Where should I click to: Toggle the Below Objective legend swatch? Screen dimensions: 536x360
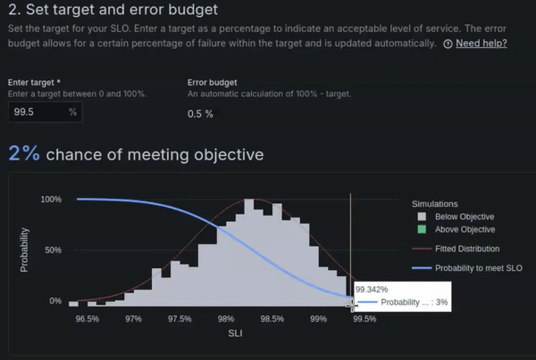pos(422,217)
